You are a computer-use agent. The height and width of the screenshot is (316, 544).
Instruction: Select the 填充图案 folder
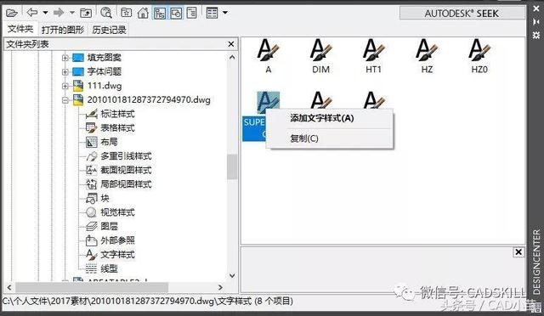click(x=104, y=58)
